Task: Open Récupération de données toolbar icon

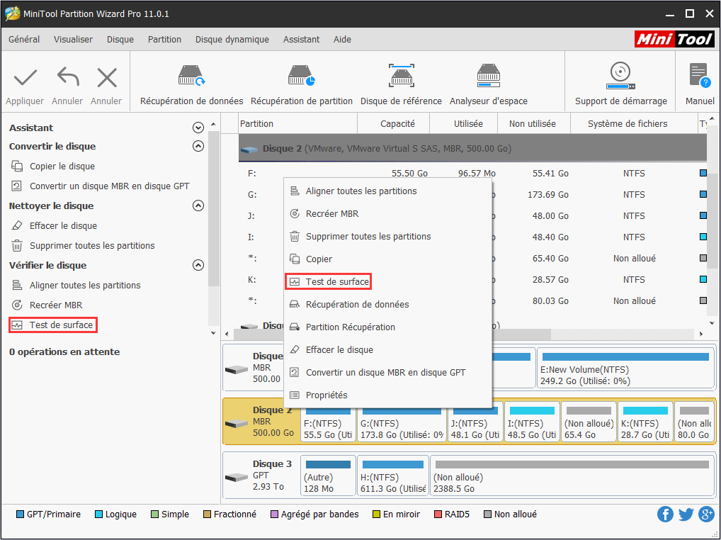Action: coord(191,75)
